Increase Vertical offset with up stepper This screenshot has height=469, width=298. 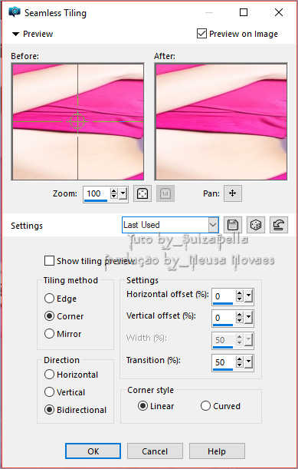click(x=240, y=315)
